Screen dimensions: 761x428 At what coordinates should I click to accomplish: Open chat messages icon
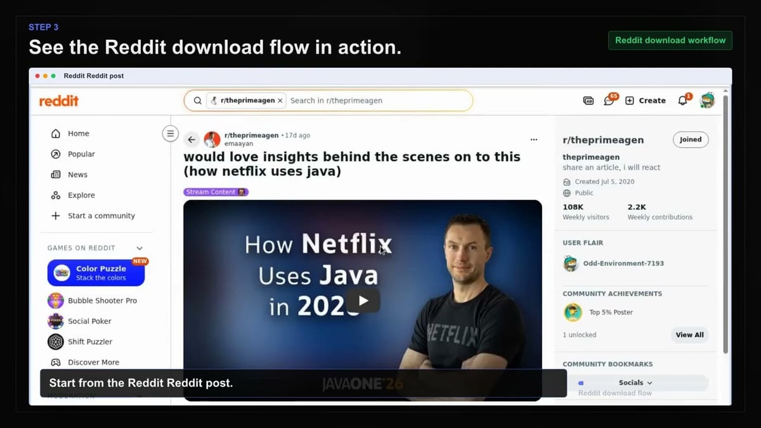609,100
